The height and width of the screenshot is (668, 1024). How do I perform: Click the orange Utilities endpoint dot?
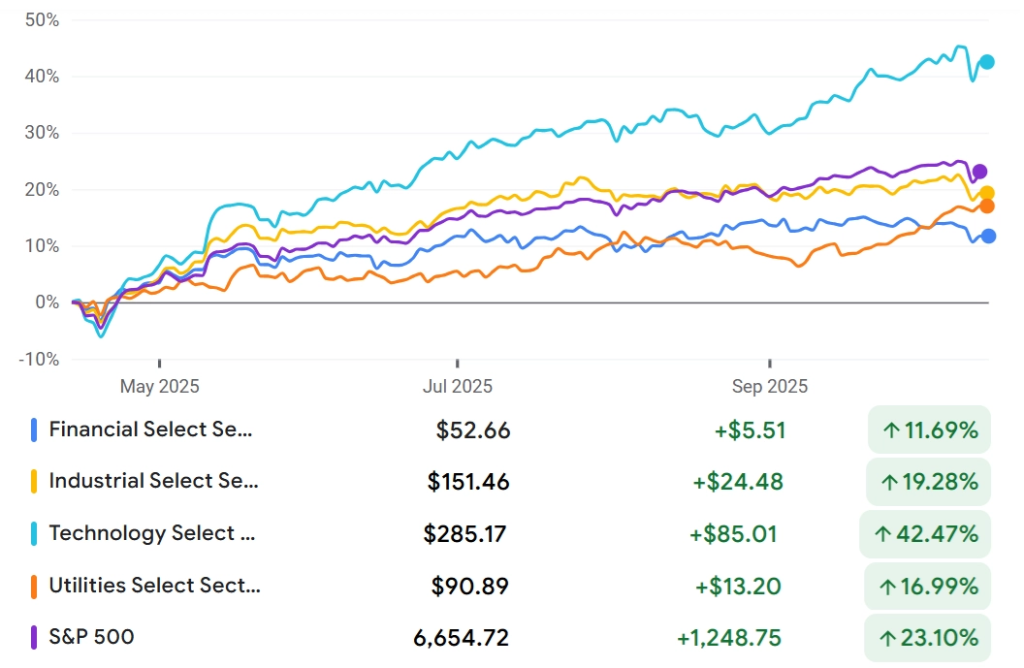pyautogui.click(x=987, y=206)
